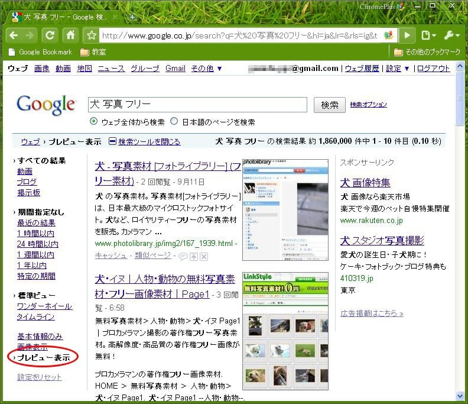Reload the page with the refresh icon
468x404 pixels.
50,35
